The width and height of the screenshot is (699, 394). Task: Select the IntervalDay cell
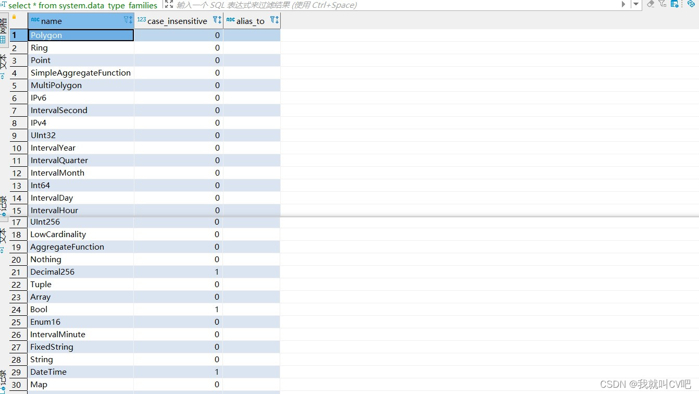81,198
